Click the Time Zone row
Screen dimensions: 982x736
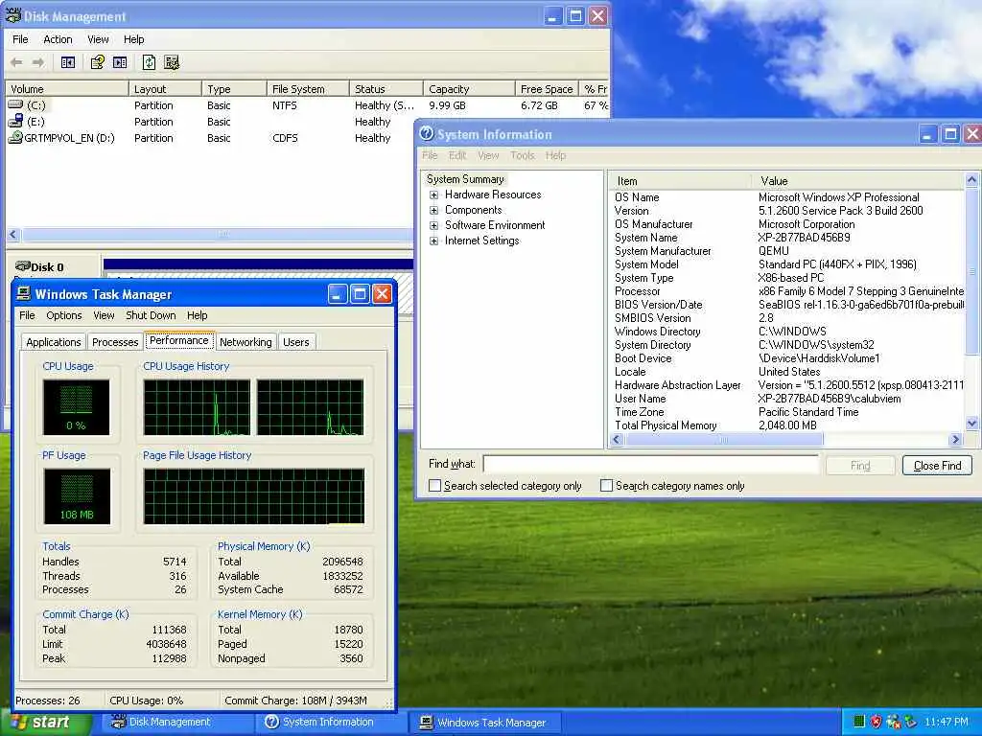pyautogui.click(x=786, y=412)
